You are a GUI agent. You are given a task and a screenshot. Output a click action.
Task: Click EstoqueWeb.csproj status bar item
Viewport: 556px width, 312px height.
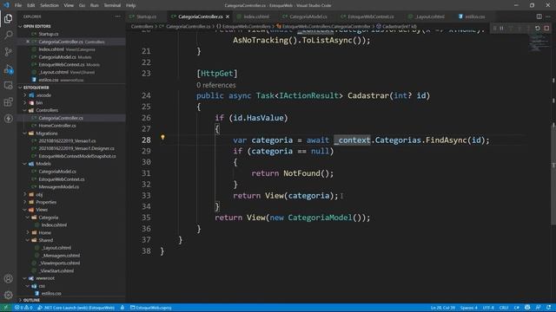[150, 308]
